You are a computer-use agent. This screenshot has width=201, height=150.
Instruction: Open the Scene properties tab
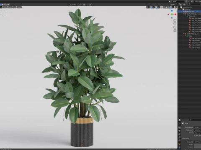(180, 137)
